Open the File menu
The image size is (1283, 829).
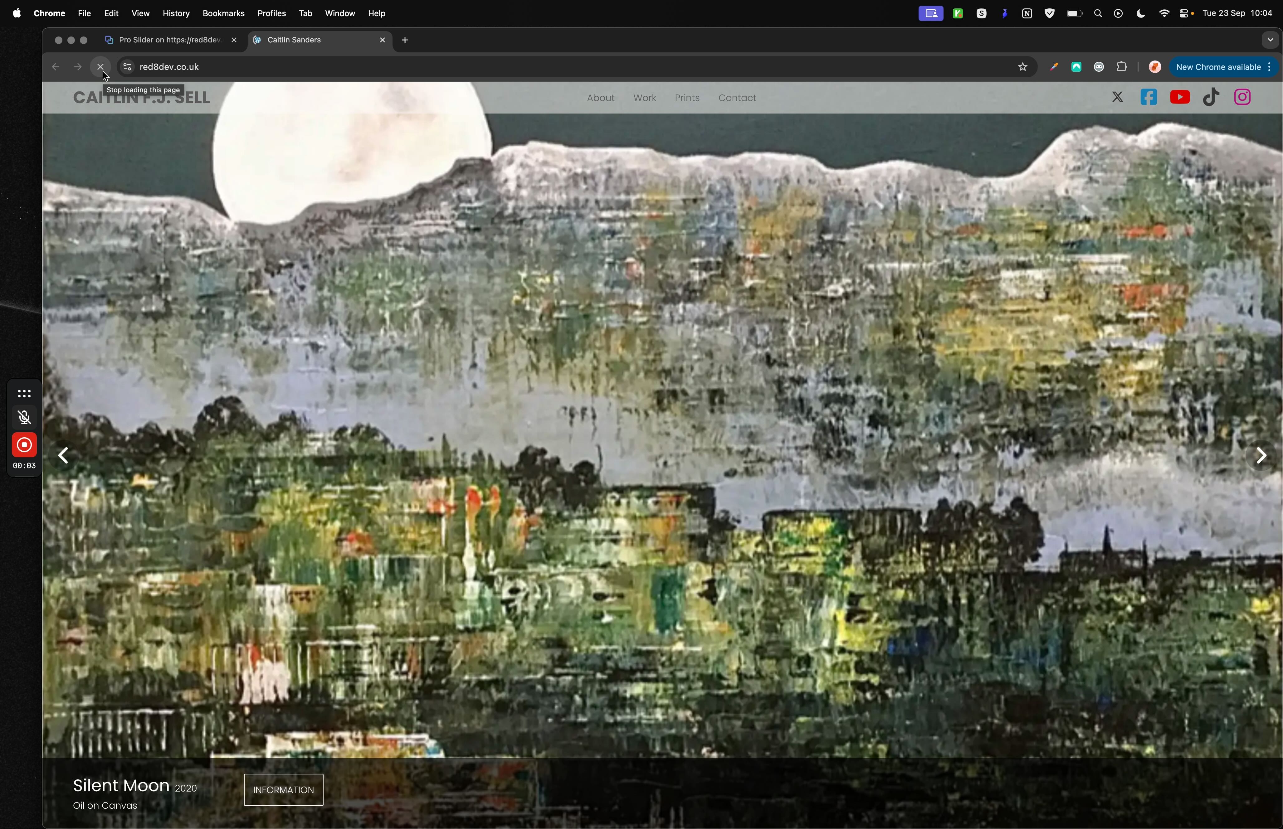(85, 13)
